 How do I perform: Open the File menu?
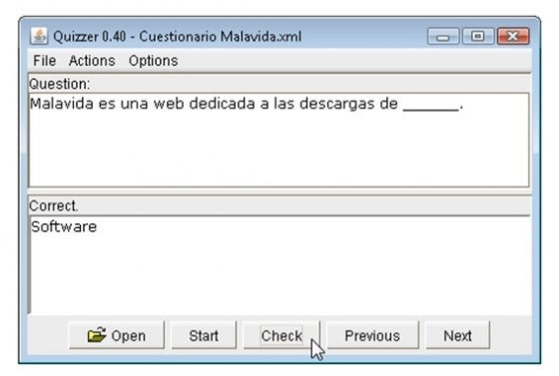tap(44, 61)
